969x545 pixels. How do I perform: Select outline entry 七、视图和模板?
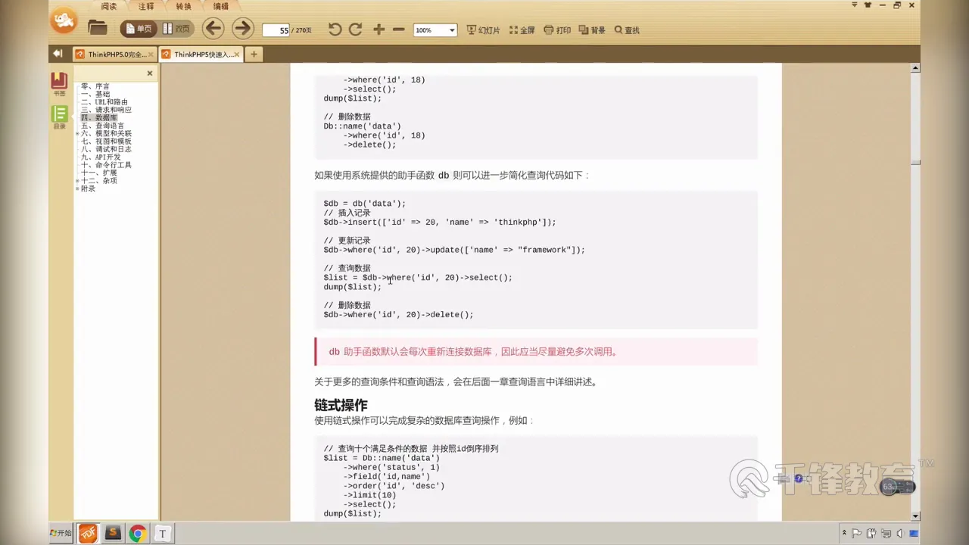click(x=106, y=142)
